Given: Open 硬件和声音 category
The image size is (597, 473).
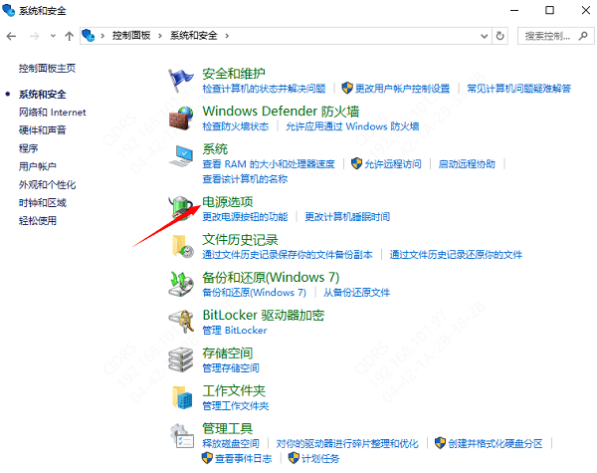Looking at the screenshot, I should click(x=42, y=130).
